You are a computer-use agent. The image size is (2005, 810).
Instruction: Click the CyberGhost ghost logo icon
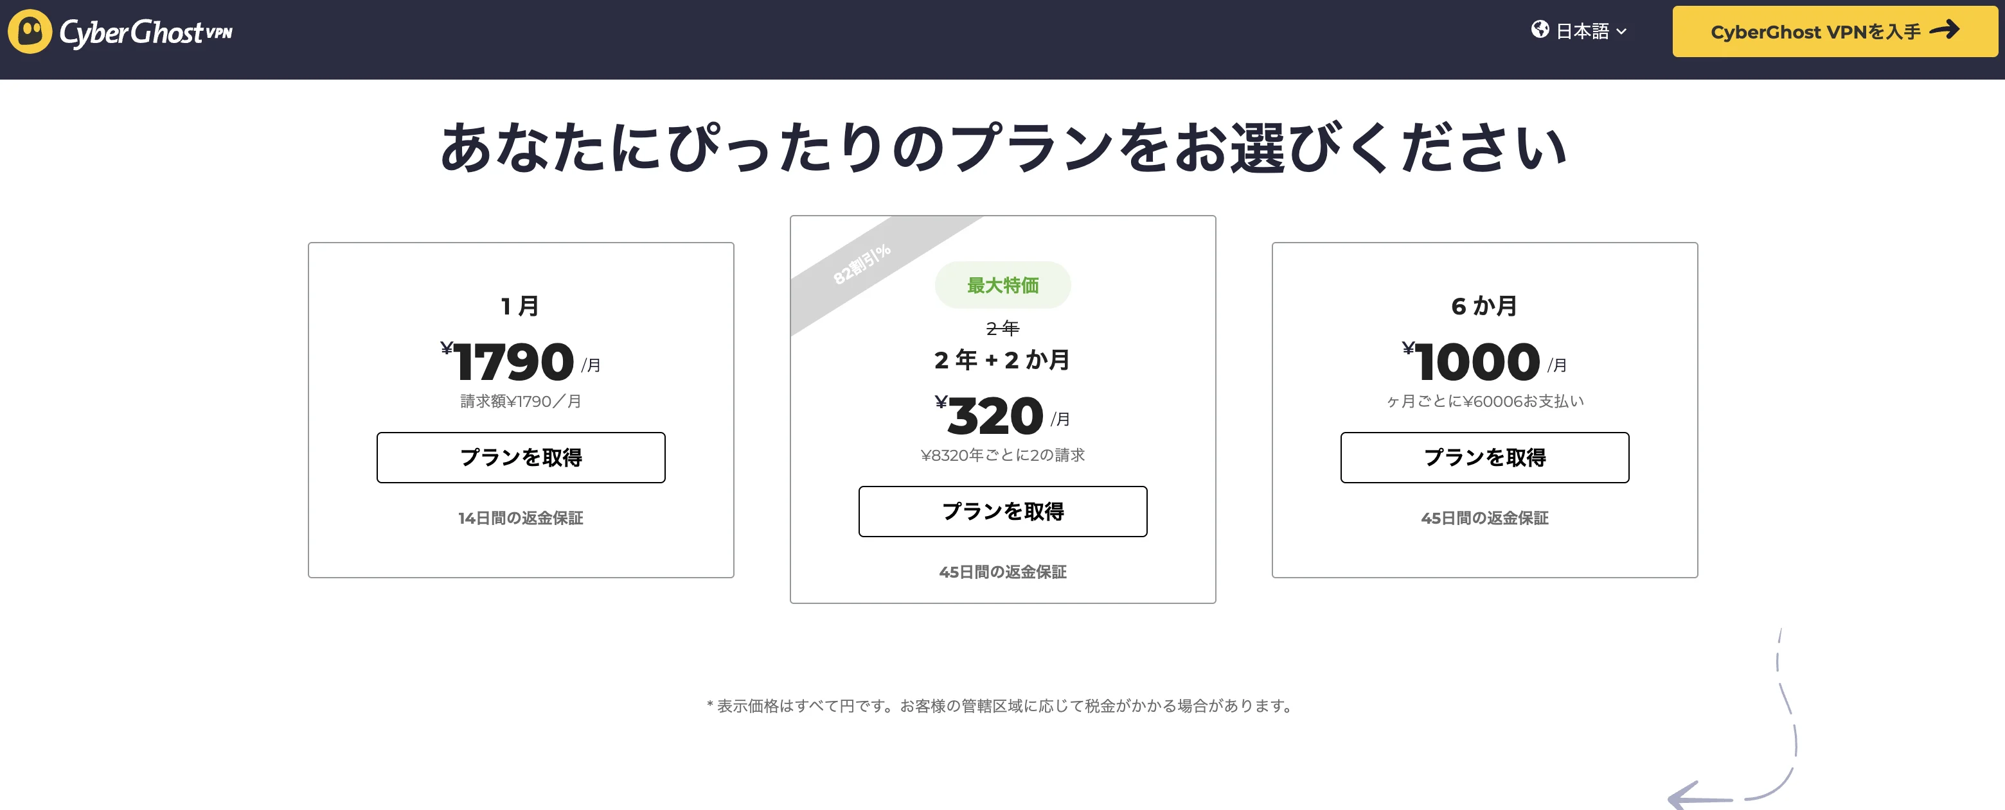[30, 32]
